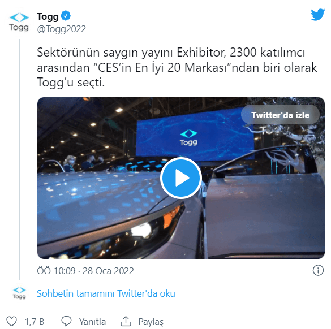Click the tweet text about Exhibitor

tap(177, 67)
